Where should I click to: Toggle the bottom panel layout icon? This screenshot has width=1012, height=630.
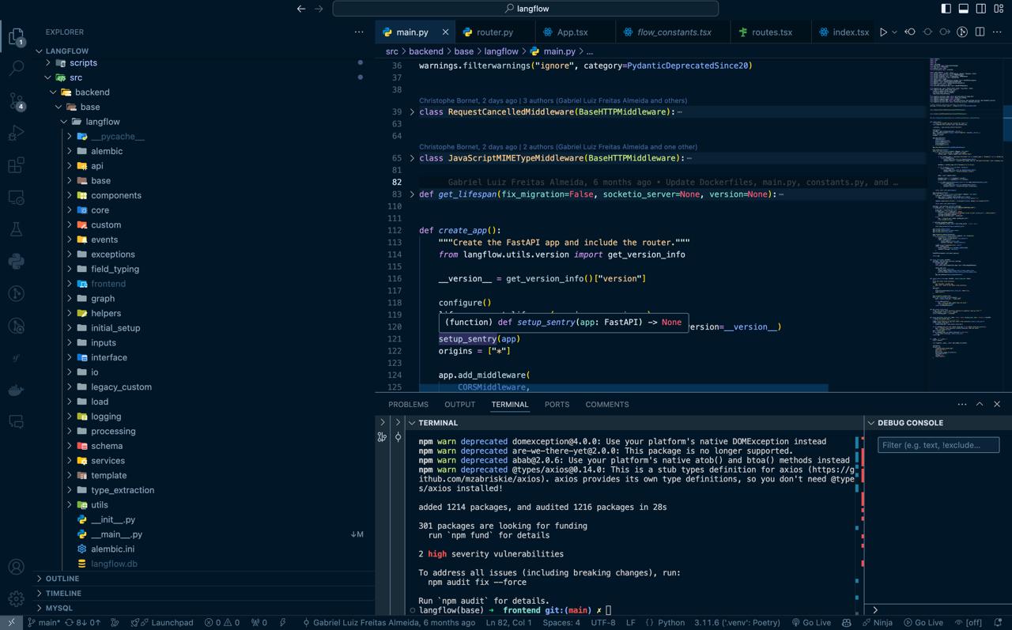pyautogui.click(x=963, y=9)
